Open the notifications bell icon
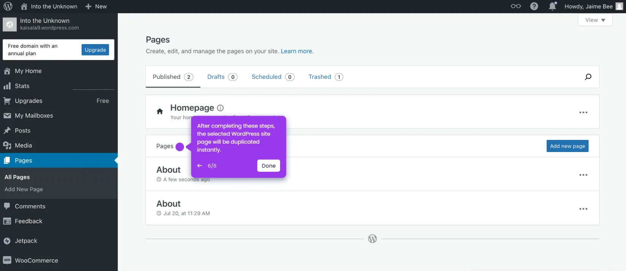The width and height of the screenshot is (626, 271). (x=553, y=6)
